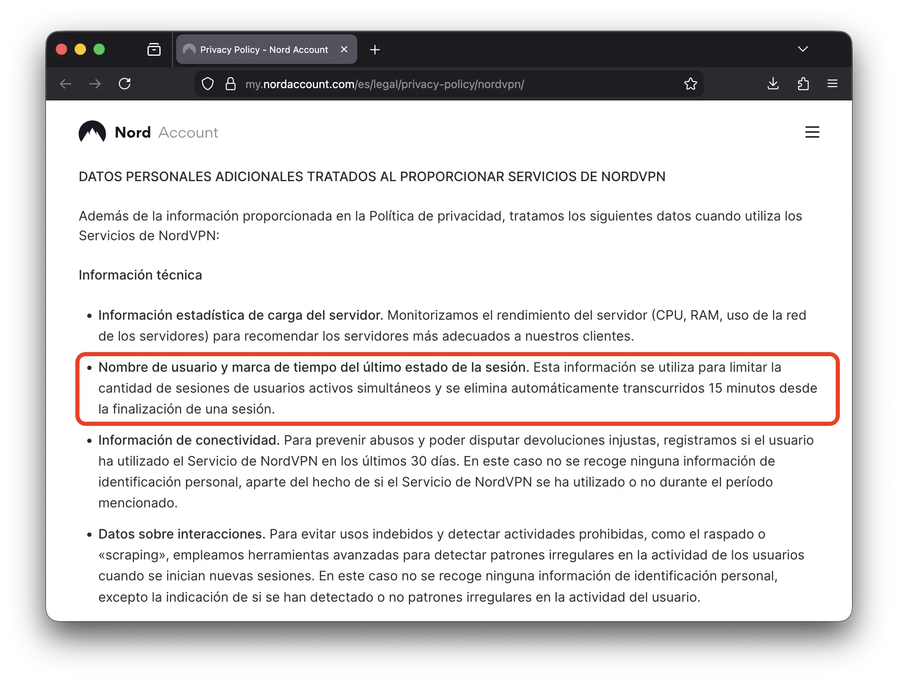898x682 pixels.
Task: Open a new tab with the plus button
Action: point(374,50)
